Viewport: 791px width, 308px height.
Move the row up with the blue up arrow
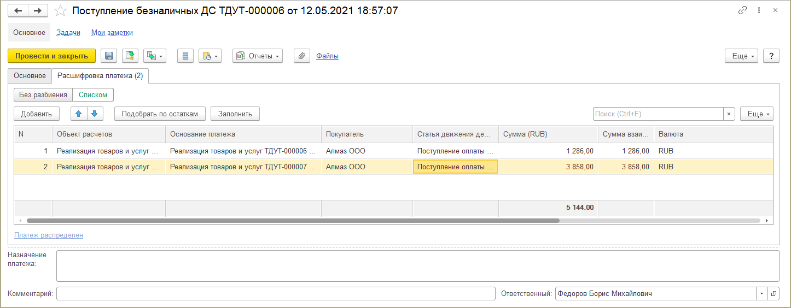[78, 114]
